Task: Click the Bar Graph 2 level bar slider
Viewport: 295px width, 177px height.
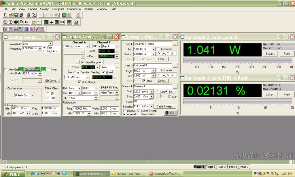Action: (x=238, y=60)
